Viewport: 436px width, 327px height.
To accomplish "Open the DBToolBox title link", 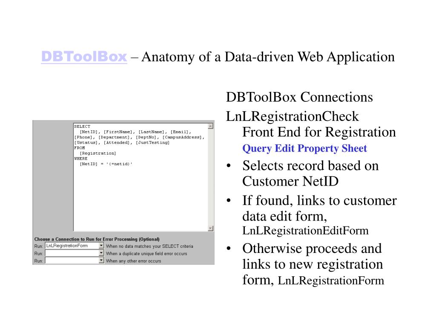I will [x=84, y=57].
